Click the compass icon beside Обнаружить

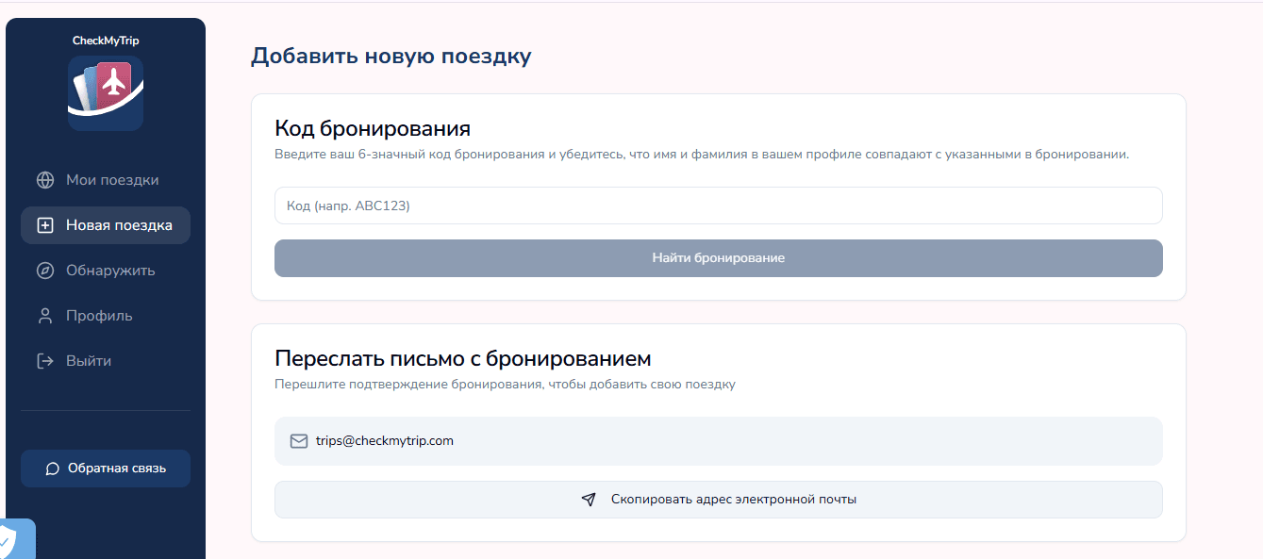point(44,271)
